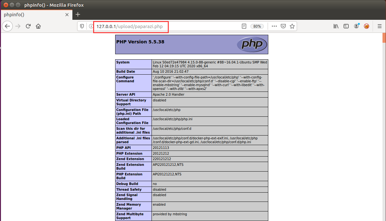
Task: Reset the 80% zoom level
Action: click(257, 26)
